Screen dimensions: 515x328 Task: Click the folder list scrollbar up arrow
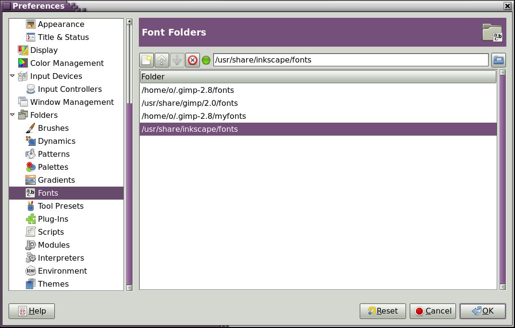(503, 73)
